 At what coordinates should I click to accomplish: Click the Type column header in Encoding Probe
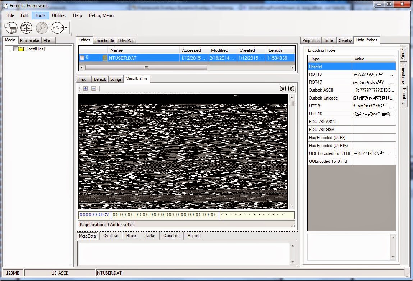tap(330, 59)
